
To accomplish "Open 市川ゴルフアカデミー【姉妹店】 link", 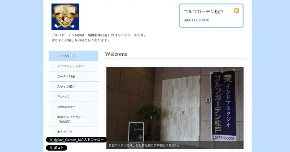I will tap(73, 119).
